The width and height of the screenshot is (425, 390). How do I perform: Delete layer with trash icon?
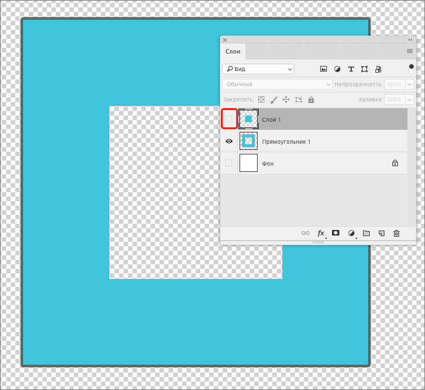click(x=396, y=233)
